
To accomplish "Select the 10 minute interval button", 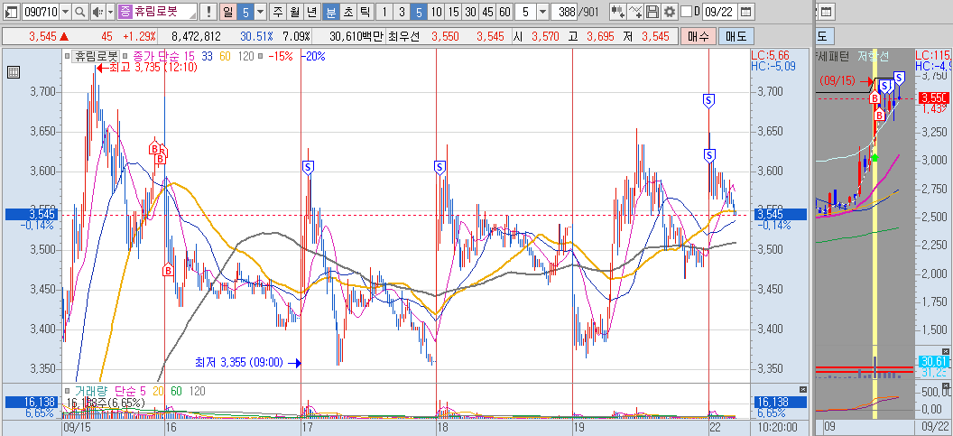I will tap(437, 12).
